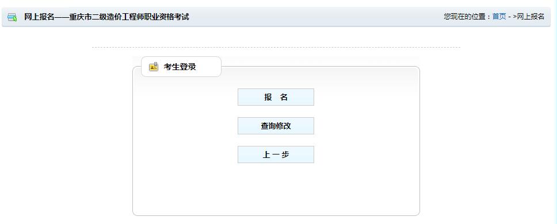Viewport: 557px width, 224px height.
Task: Open 查询修改 to query or modify registration
Action: [x=276, y=126]
